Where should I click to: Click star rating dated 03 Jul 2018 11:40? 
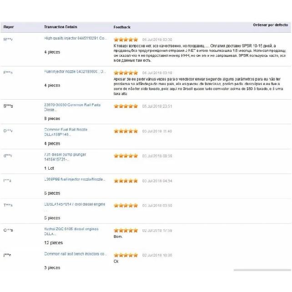[x=126, y=131]
